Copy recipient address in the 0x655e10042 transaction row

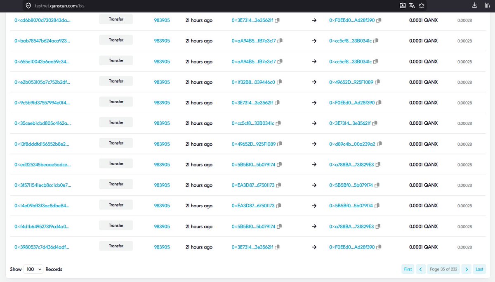click(x=376, y=62)
